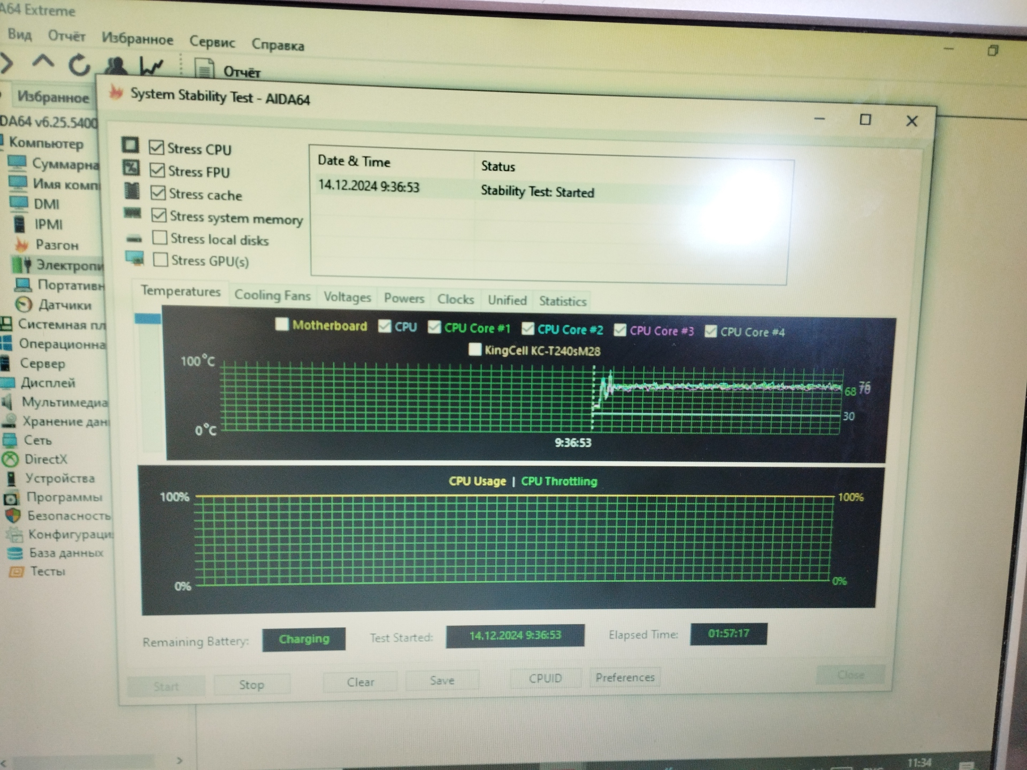The height and width of the screenshot is (770, 1027).
Task: Select the DirectX Xbox icon in sidebar
Action: coord(10,459)
